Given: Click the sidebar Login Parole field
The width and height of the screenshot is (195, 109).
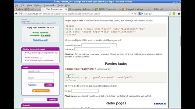Looking at the screenshot, I should [x=41, y=81].
